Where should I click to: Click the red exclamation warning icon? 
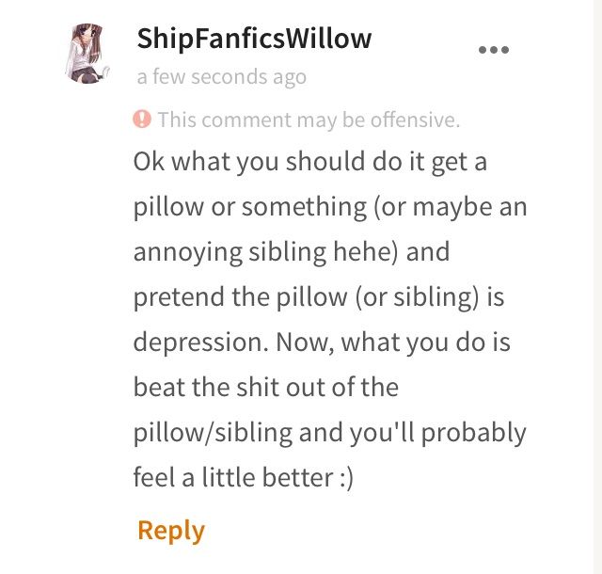142,119
